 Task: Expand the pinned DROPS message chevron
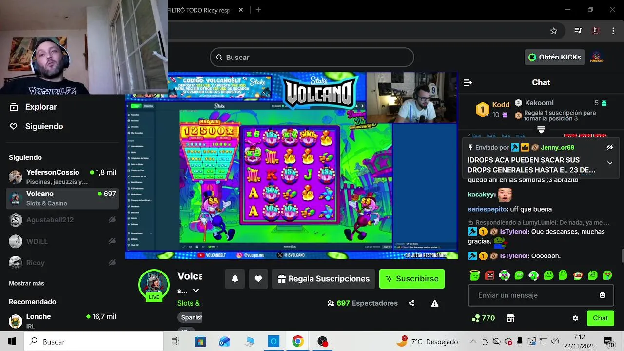point(609,163)
